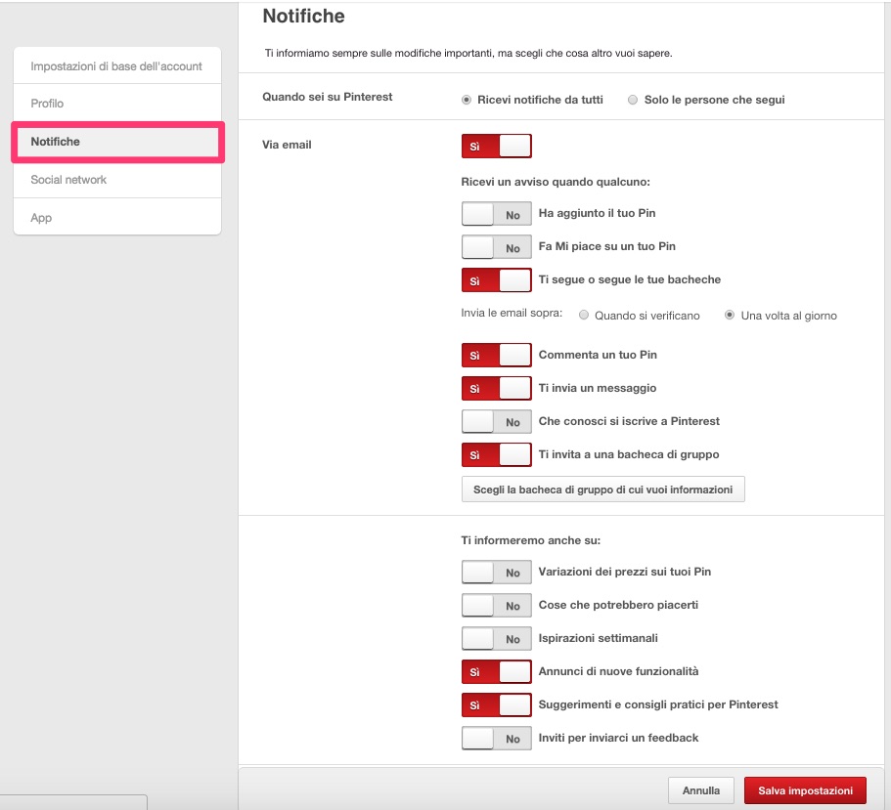
Task: Click Salva impostazioni button
Action: click(x=805, y=790)
